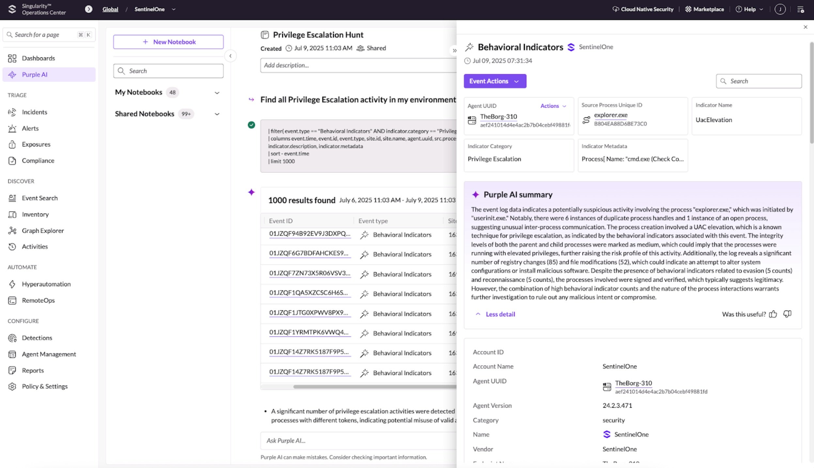Image resolution: width=814 pixels, height=468 pixels.
Task: Open Marketplace from the top bar
Action: pos(704,9)
